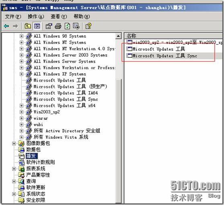Select the 软件更新 tree node label
Screen dimensions: 224x205
tap(35, 187)
